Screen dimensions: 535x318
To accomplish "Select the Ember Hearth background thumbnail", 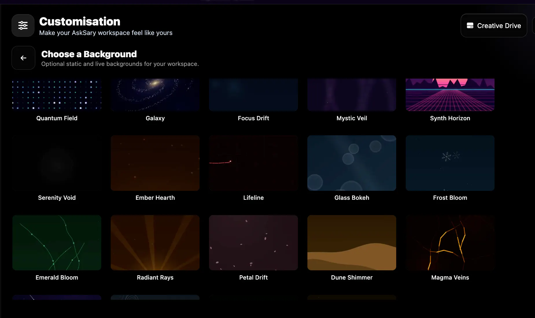I will [155, 163].
